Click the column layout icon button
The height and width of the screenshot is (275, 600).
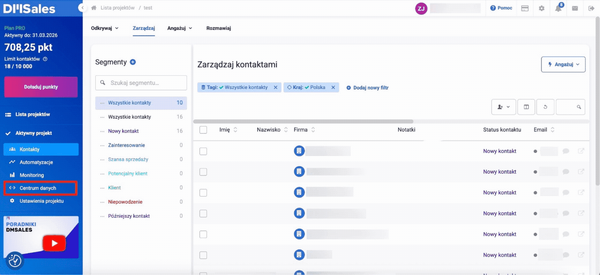click(x=526, y=107)
